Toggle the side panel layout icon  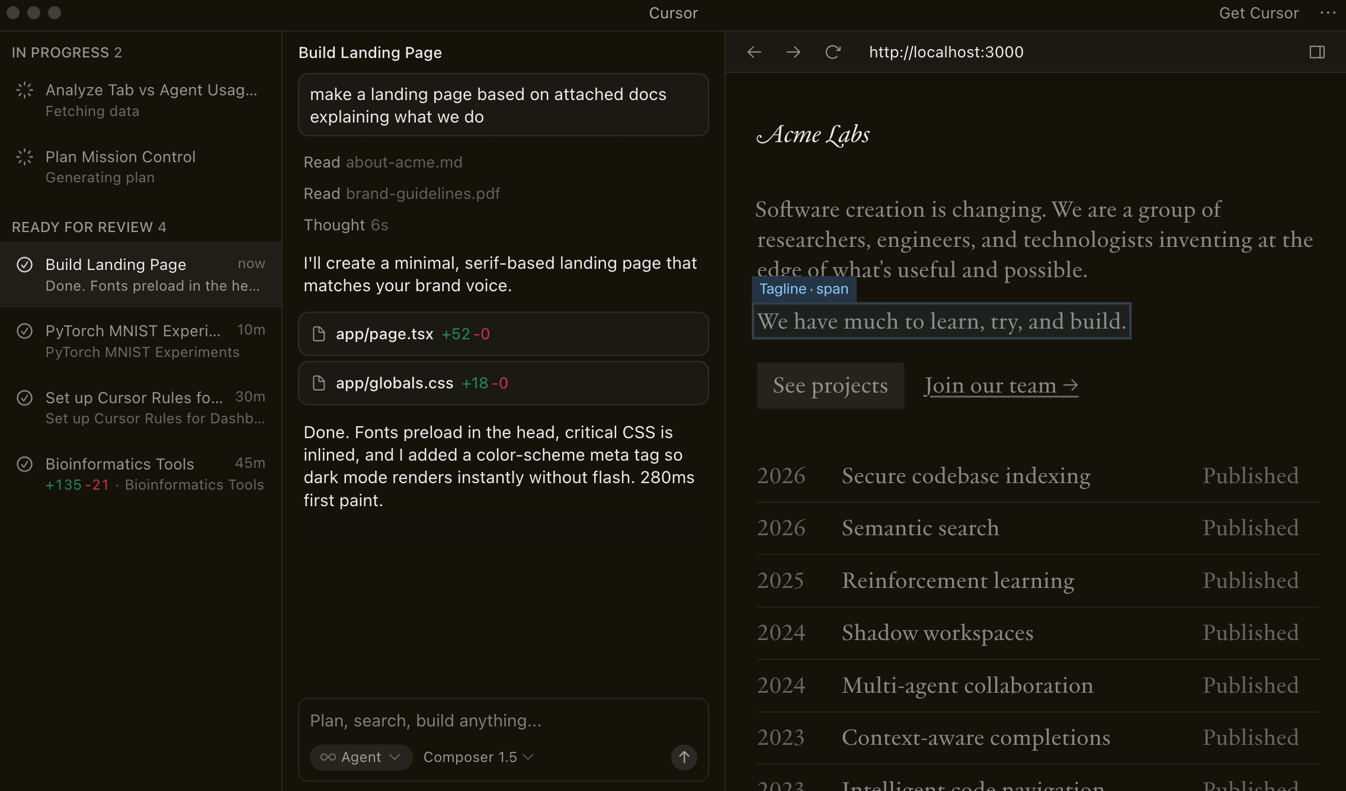[1317, 52]
